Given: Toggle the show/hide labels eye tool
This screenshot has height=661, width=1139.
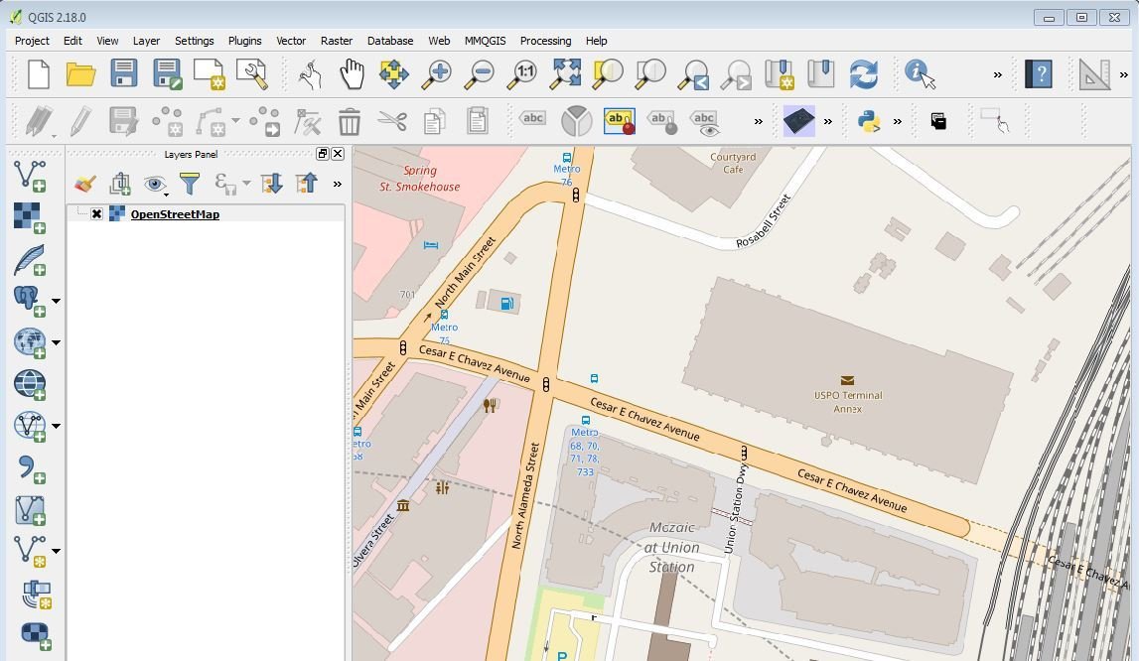Looking at the screenshot, I should tap(705, 122).
